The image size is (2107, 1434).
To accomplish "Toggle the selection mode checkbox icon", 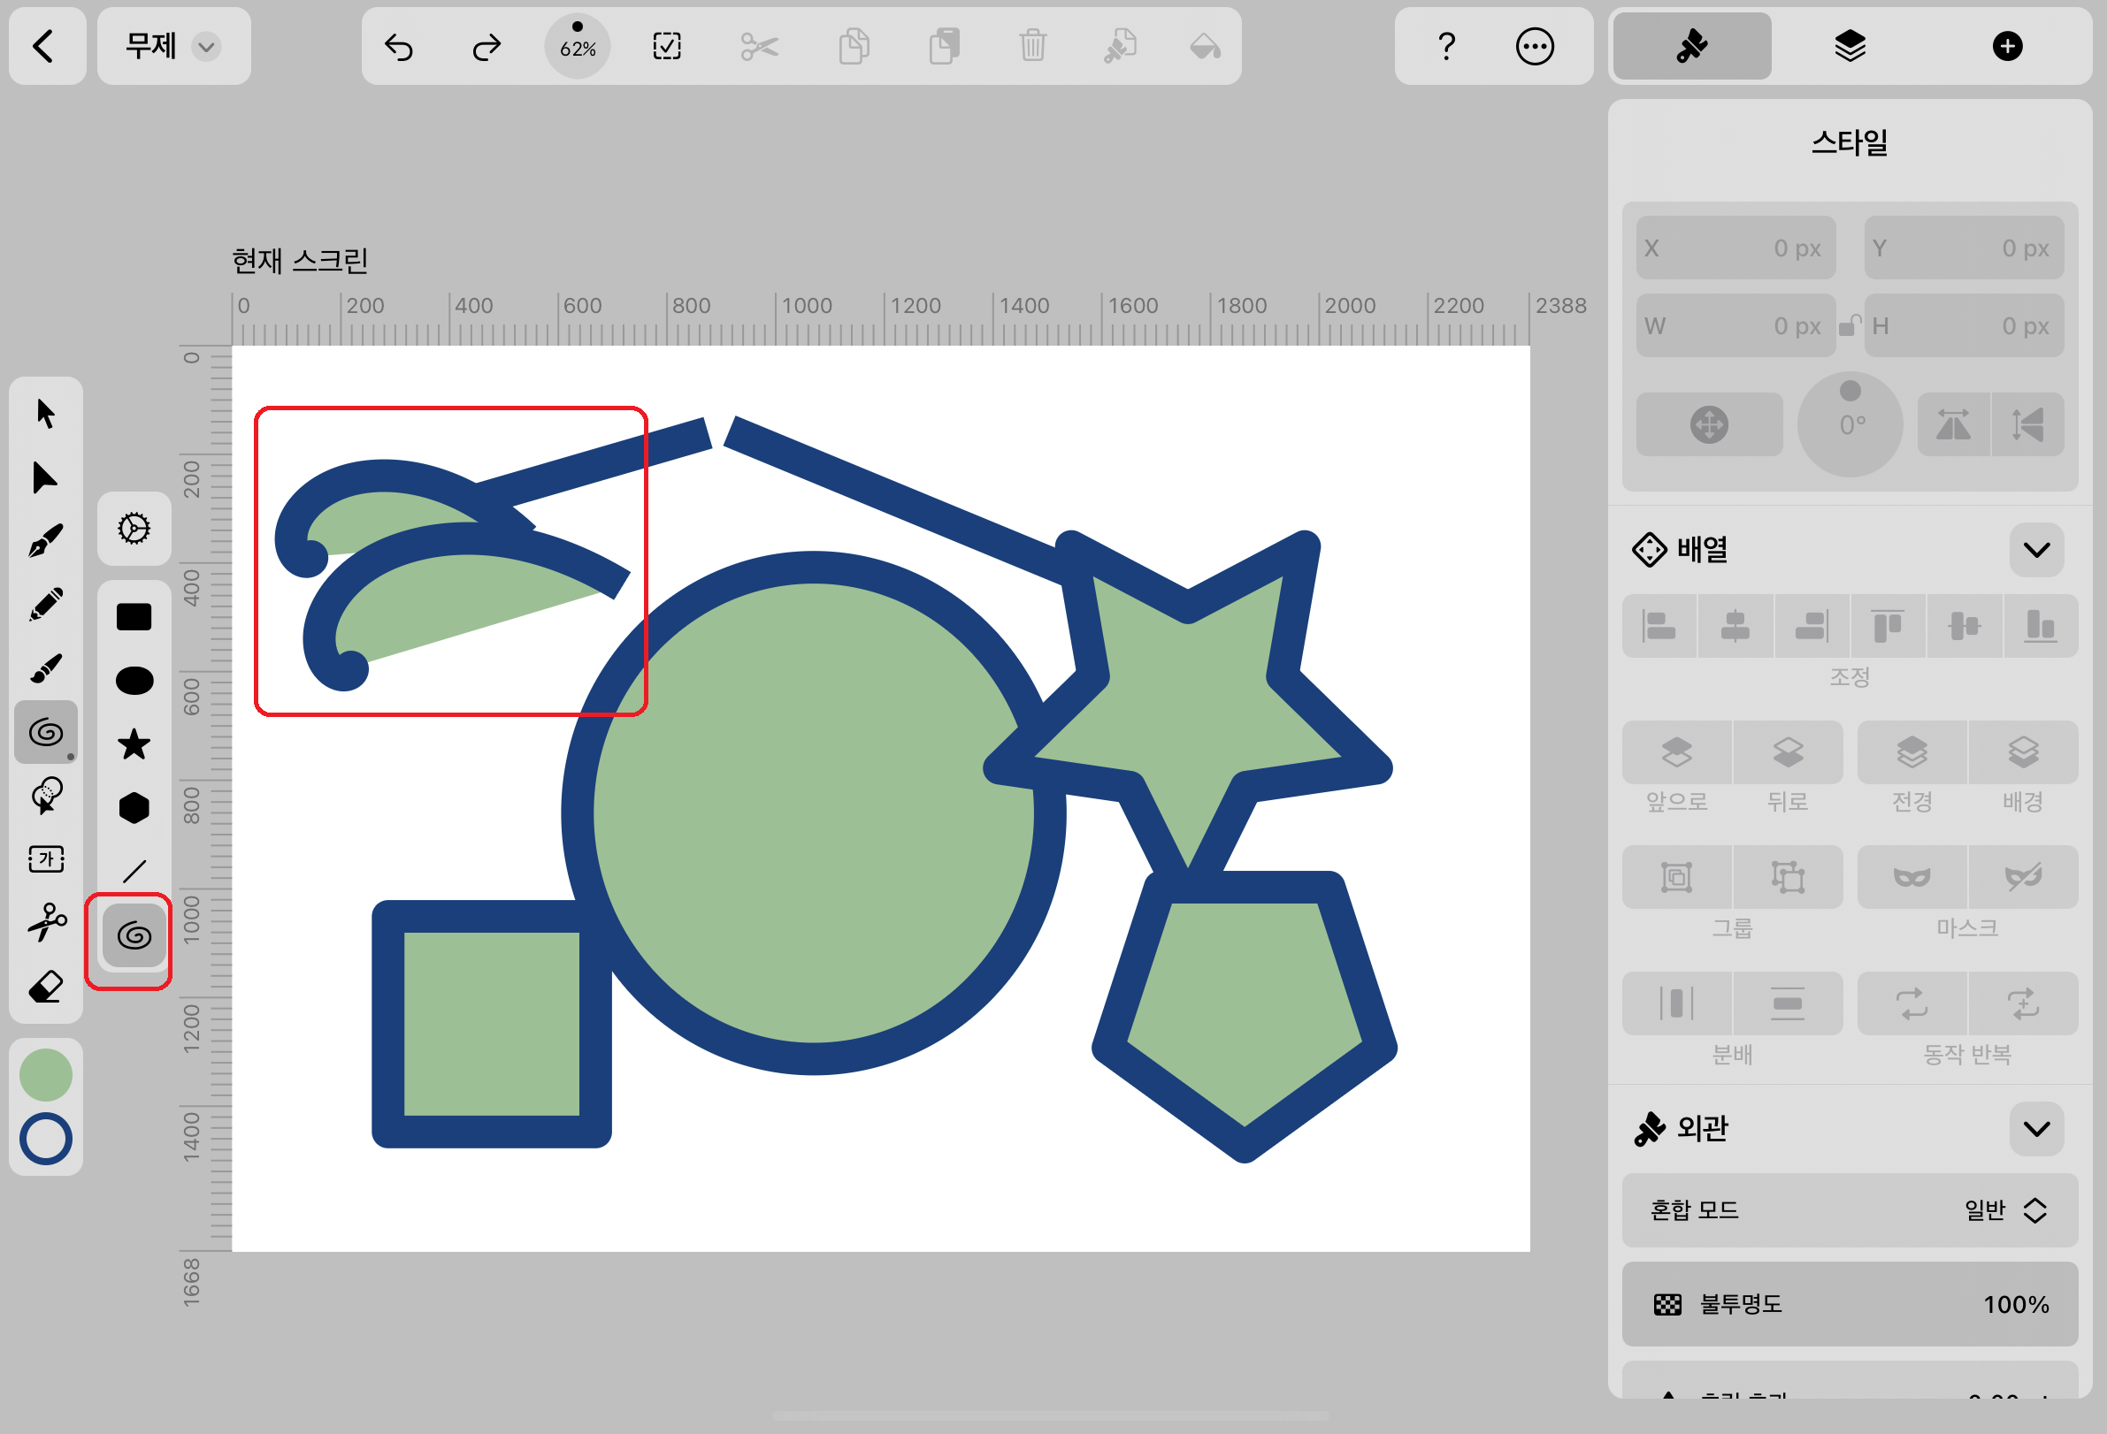I will click(x=666, y=46).
